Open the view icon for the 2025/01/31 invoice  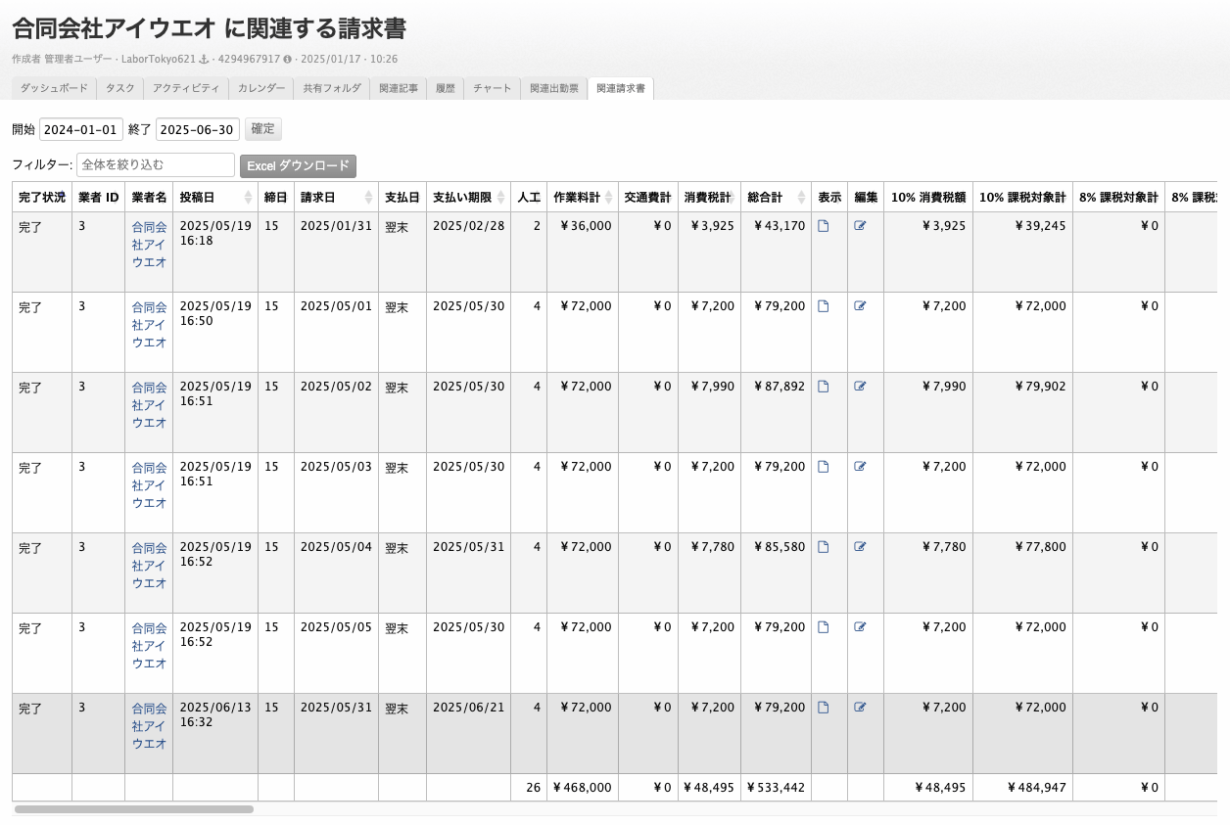click(x=823, y=226)
